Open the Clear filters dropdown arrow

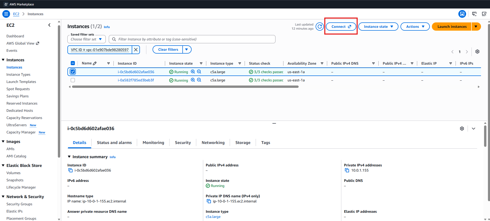click(x=187, y=49)
